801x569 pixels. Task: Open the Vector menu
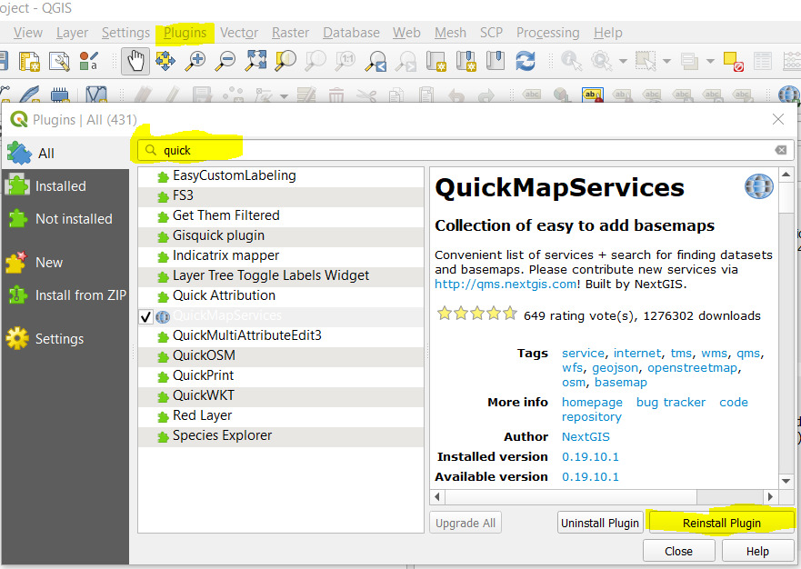pyautogui.click(x=238, y=33)
